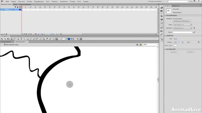Select the 3D Rotation tool

[11, 39]
